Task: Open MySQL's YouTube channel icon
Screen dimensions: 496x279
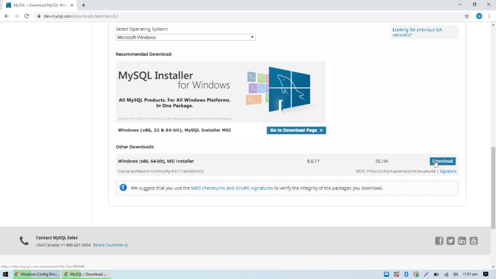Action: pos(473,241)
